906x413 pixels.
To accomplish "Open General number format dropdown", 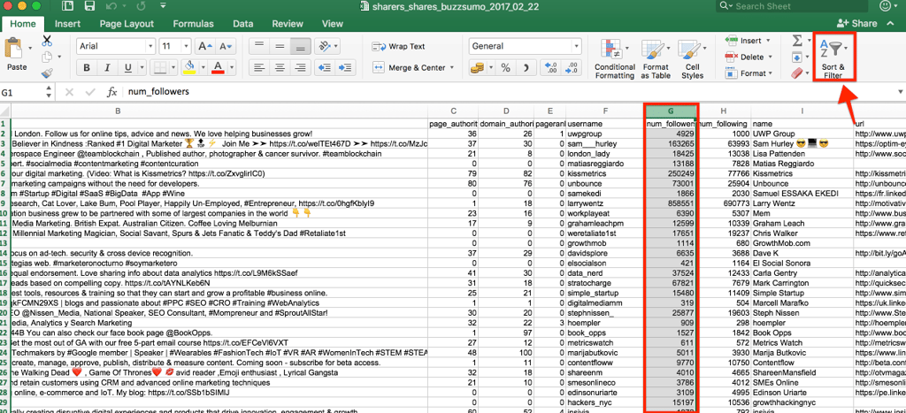I will tap(575, 46).
